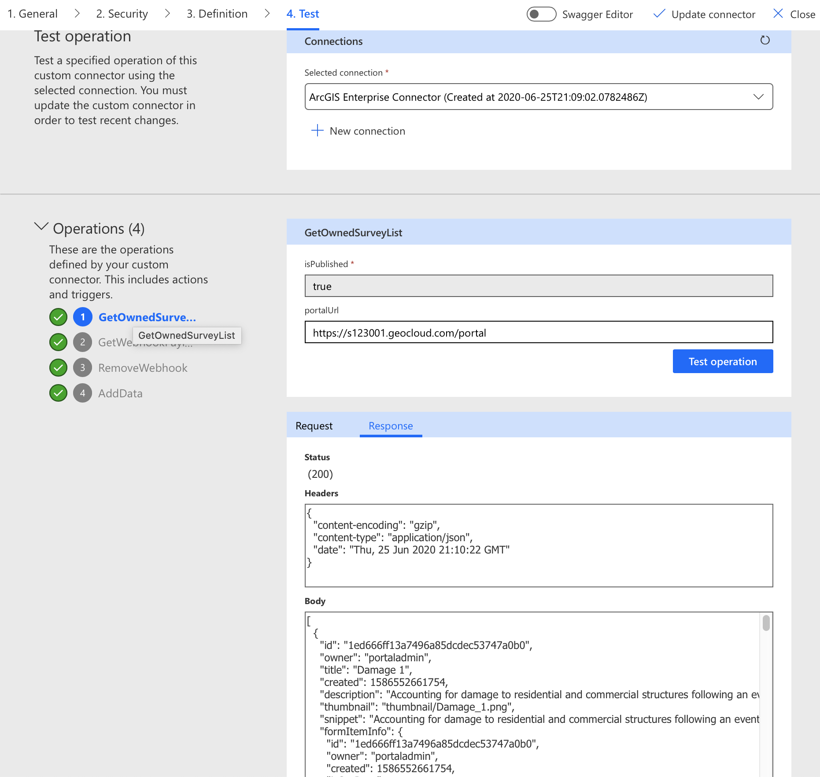Go to the 1. General step
The width and height of the screenshot is (820, 777).
pyautogui.click(x=33, y=14)
